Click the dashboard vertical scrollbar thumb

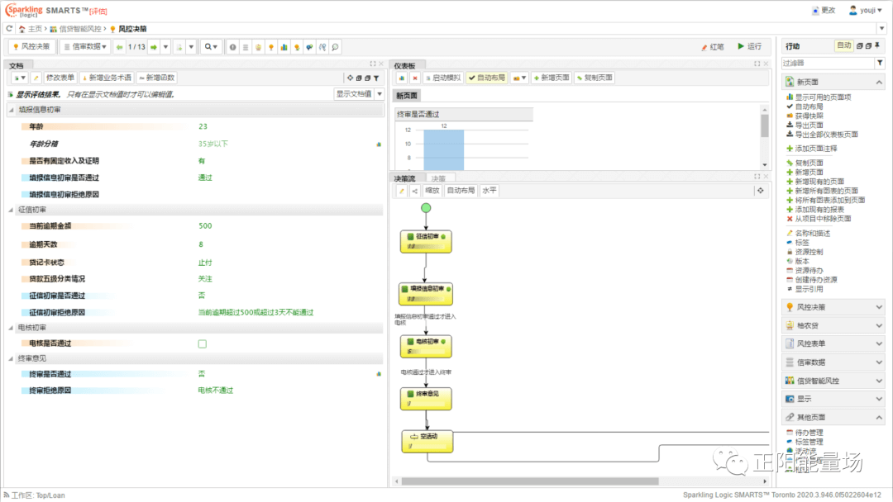point(764,125)
